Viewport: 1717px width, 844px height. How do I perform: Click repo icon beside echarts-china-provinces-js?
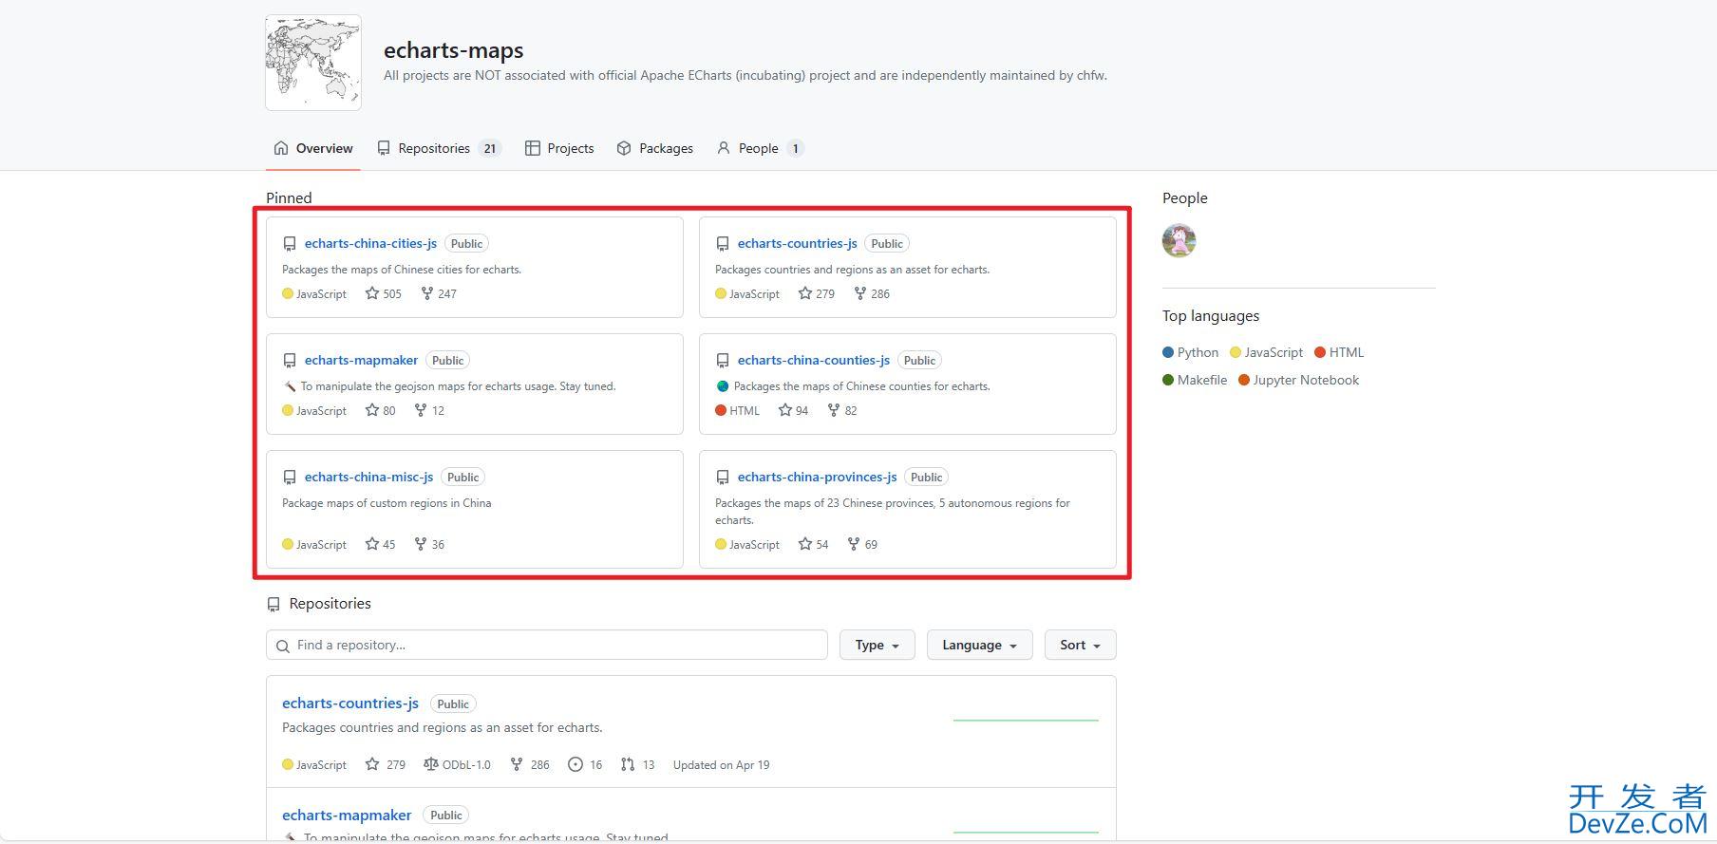pos(723,478)
